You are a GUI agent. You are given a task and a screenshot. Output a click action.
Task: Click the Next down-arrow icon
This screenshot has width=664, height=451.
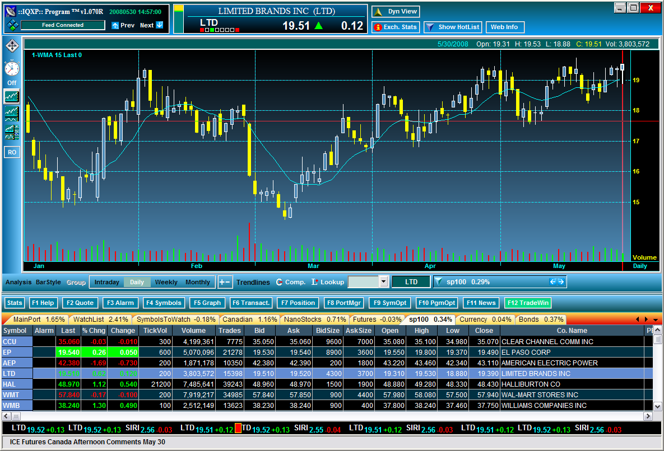pos(159,25)
